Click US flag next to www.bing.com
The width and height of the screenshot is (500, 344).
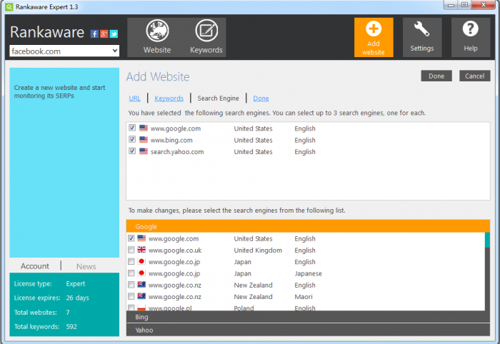(144, 139)
